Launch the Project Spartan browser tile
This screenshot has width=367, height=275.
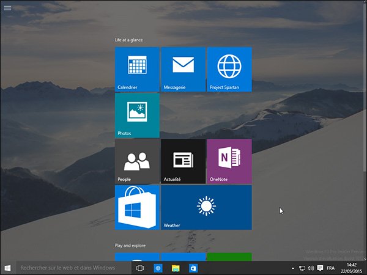pyautogui.click(x=229, y=69)
